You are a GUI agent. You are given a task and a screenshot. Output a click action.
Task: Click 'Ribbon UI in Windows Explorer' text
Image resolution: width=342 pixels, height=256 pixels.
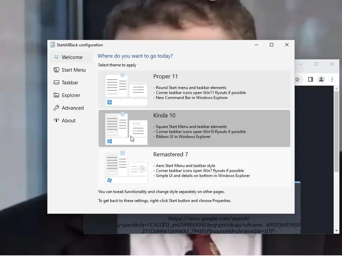(x=183, y=137)
